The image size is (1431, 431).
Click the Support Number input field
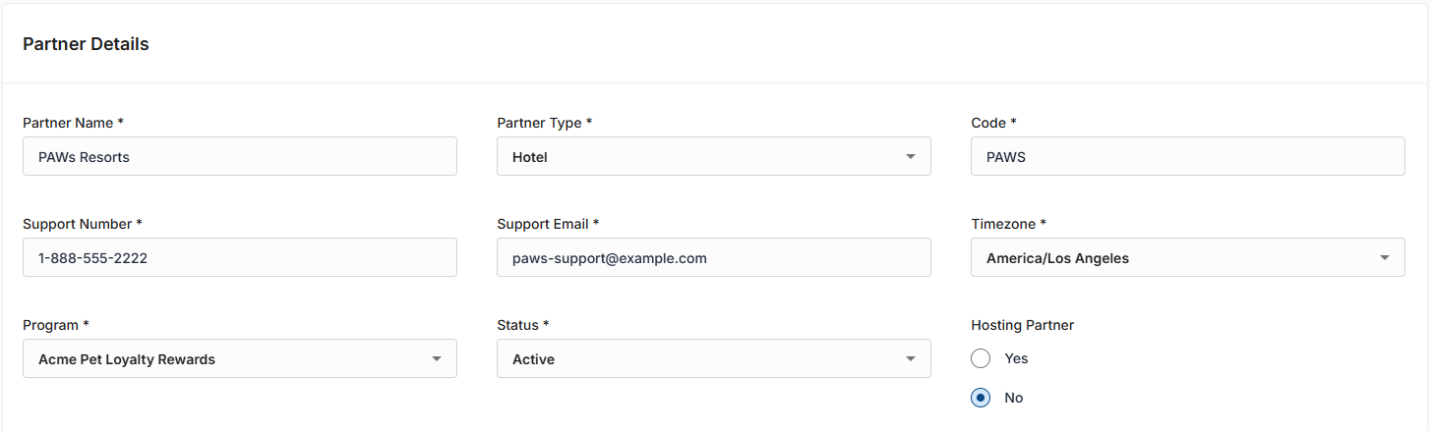click(x=239, y=257)
